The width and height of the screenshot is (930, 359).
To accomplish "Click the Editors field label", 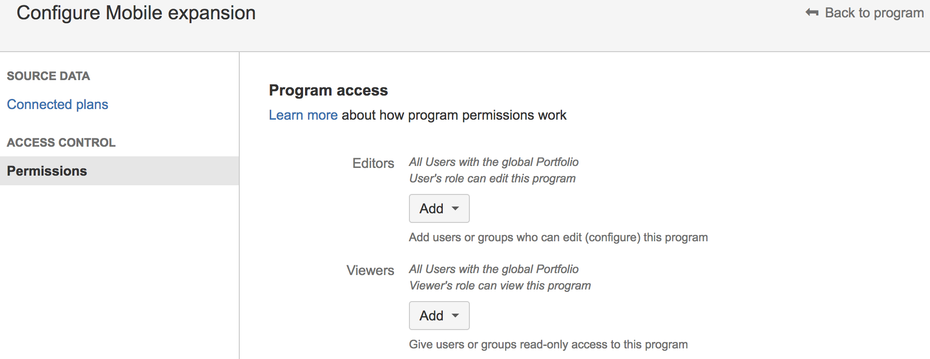I will tap(373, 163).
